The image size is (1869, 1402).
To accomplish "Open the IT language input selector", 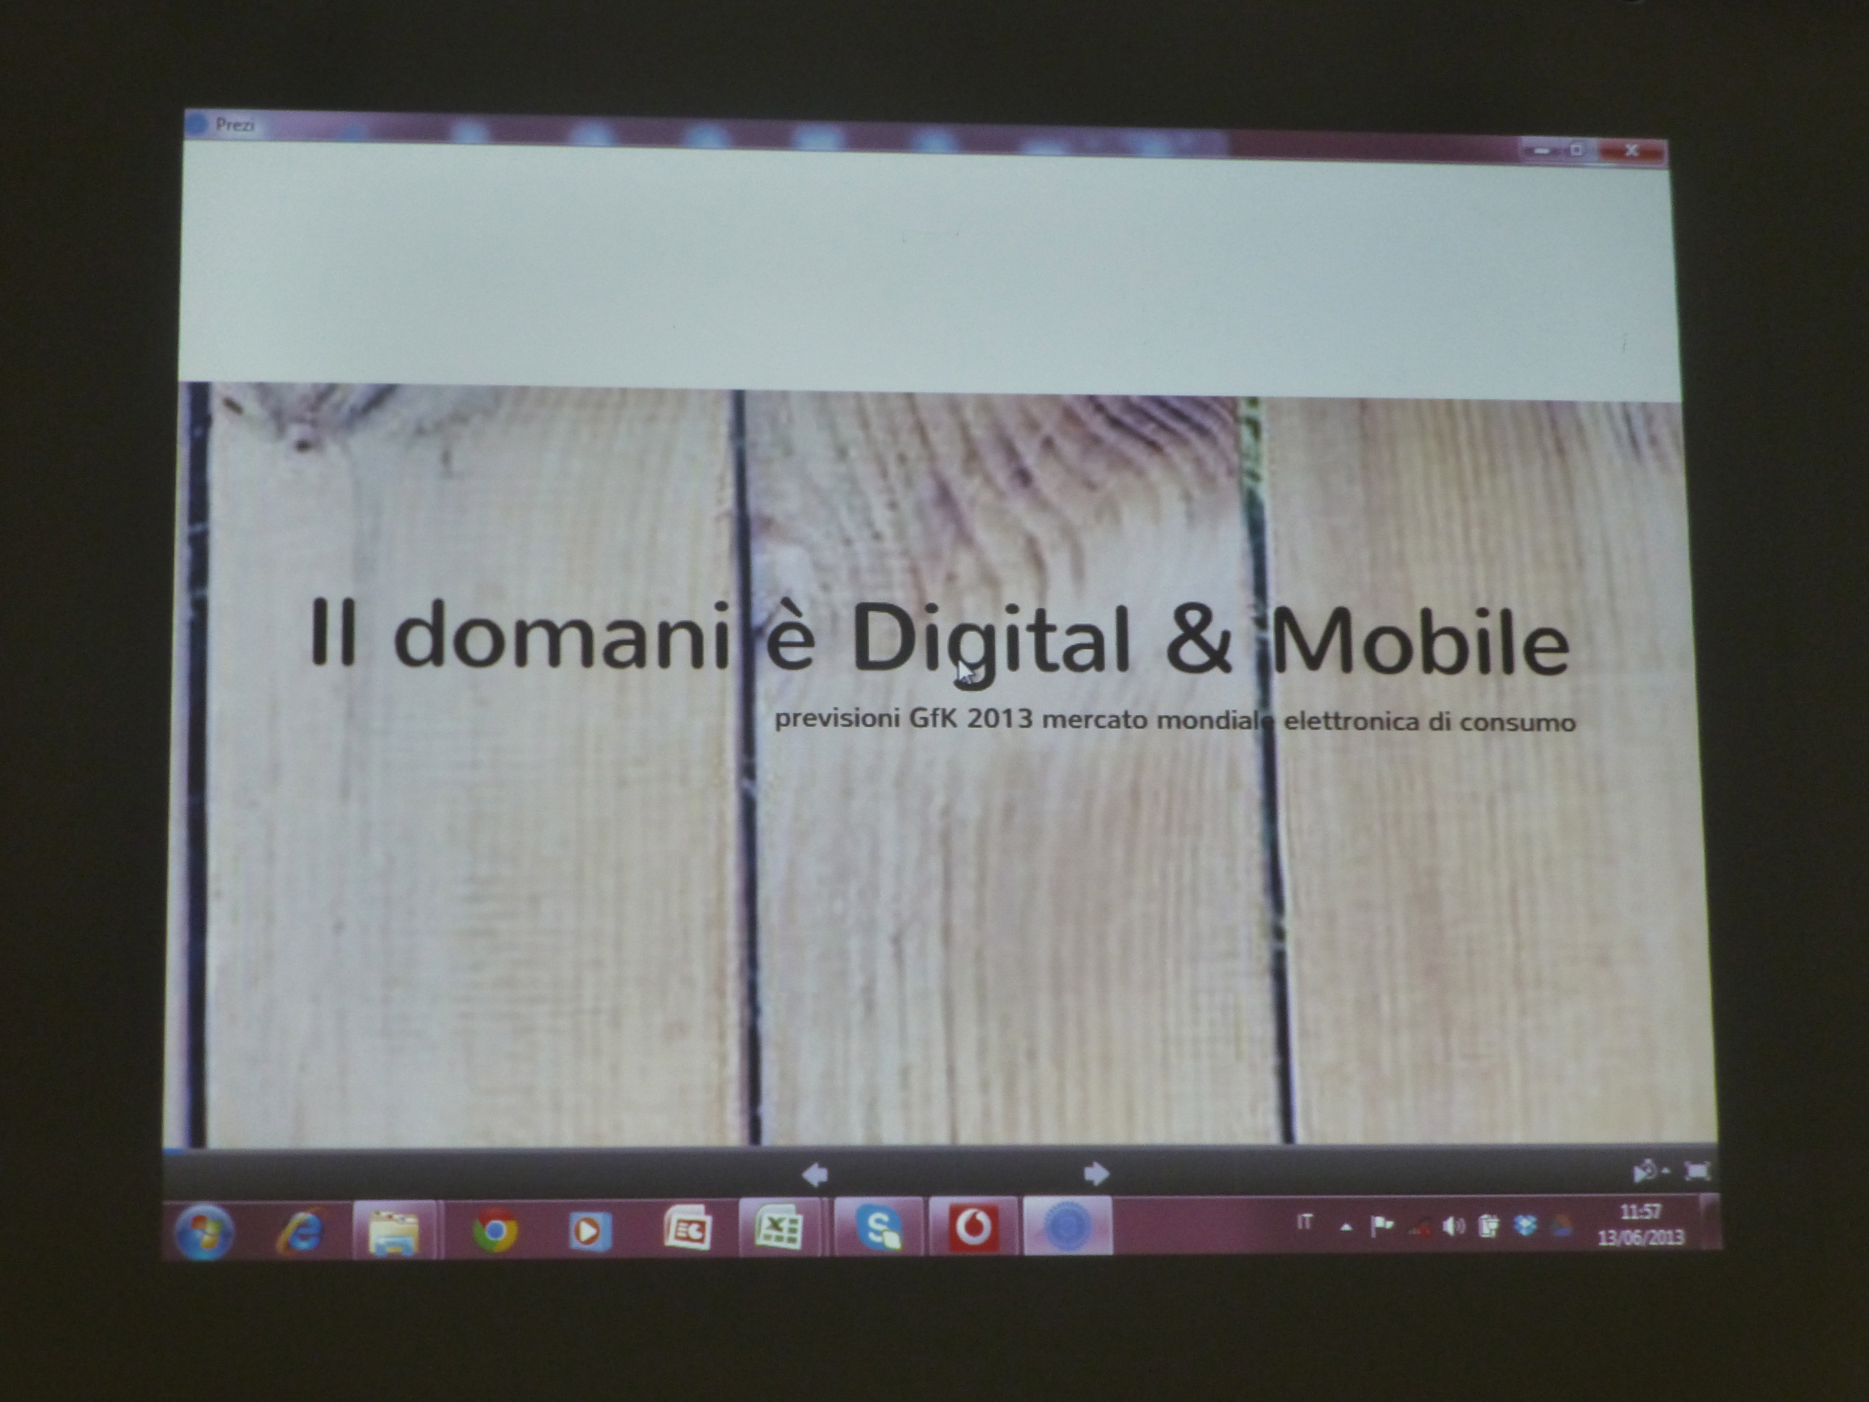I will [1305, 1222].
